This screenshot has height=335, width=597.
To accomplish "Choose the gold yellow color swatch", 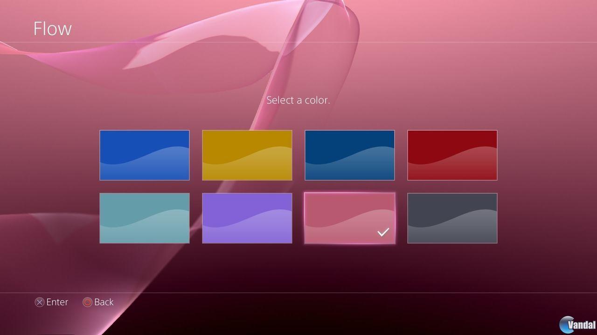I will [x=247, y=155].
